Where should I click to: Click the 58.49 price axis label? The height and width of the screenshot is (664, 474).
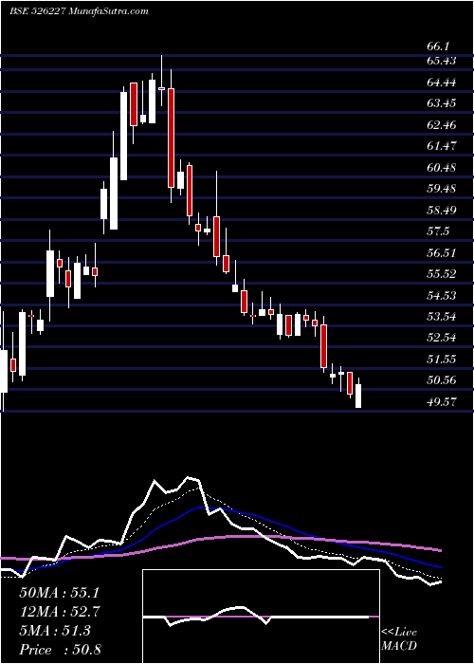point(442,210)
